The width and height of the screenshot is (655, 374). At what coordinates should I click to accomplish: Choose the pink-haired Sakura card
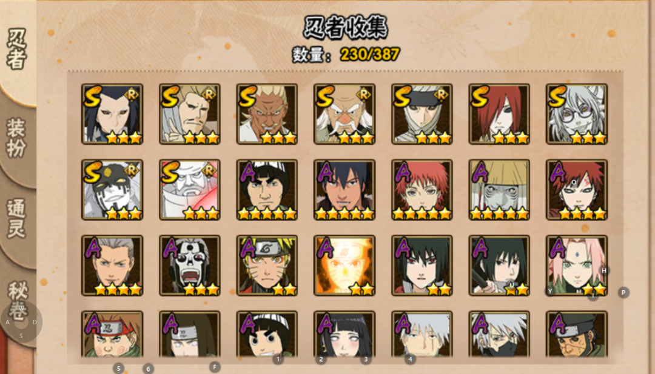[577, 265]
